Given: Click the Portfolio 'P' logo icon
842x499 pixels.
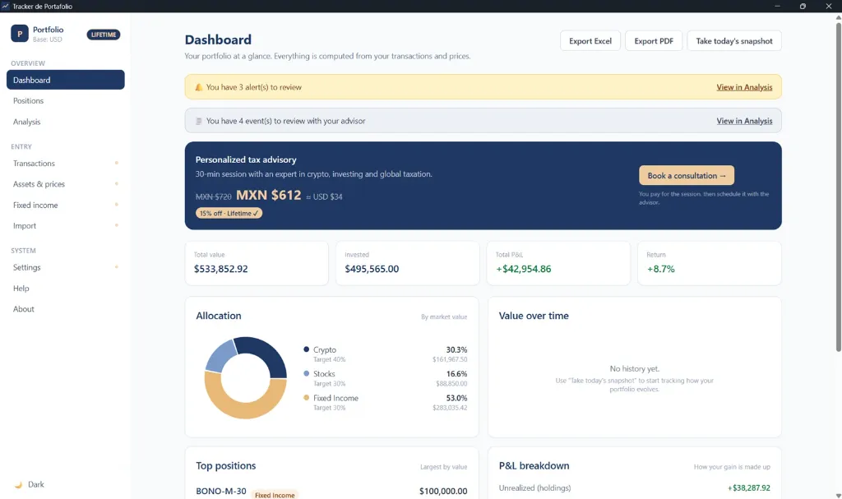Looking at the screenshot, I should pos(20,34).
